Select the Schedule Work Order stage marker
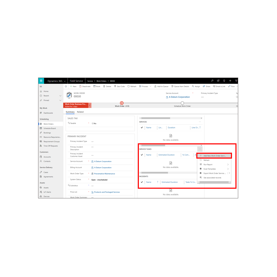Screen dimensions: 277x277 (182, 103)
